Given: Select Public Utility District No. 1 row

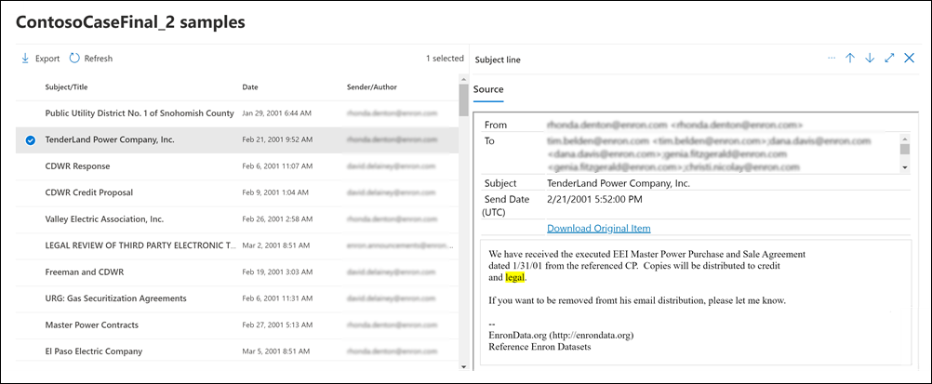Looking at the screenshot, I should coord(237,113).
